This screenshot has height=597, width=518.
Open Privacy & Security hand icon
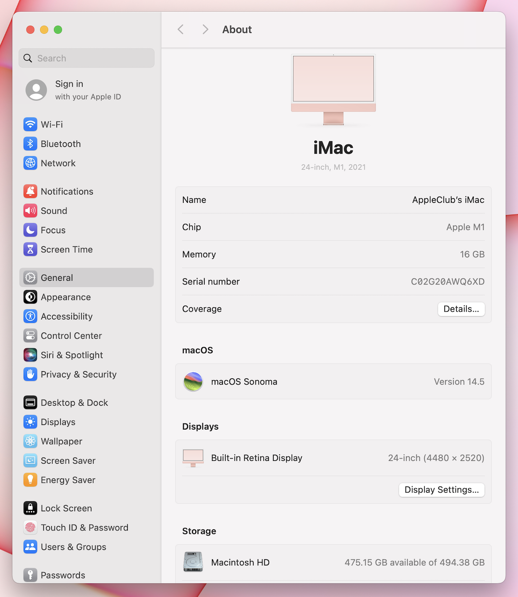click(x=30, y=375)
